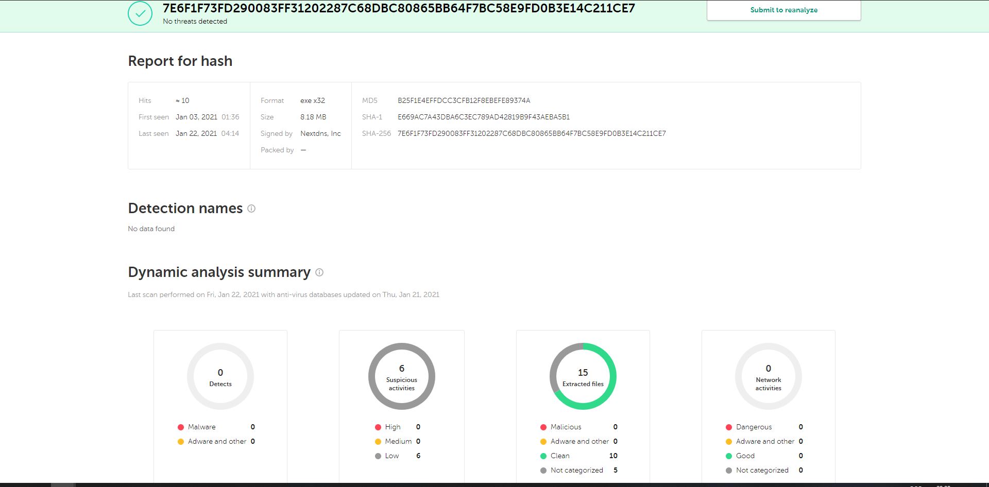Click the green Clean legend dot
989x487 pixels.
[543, 456]
